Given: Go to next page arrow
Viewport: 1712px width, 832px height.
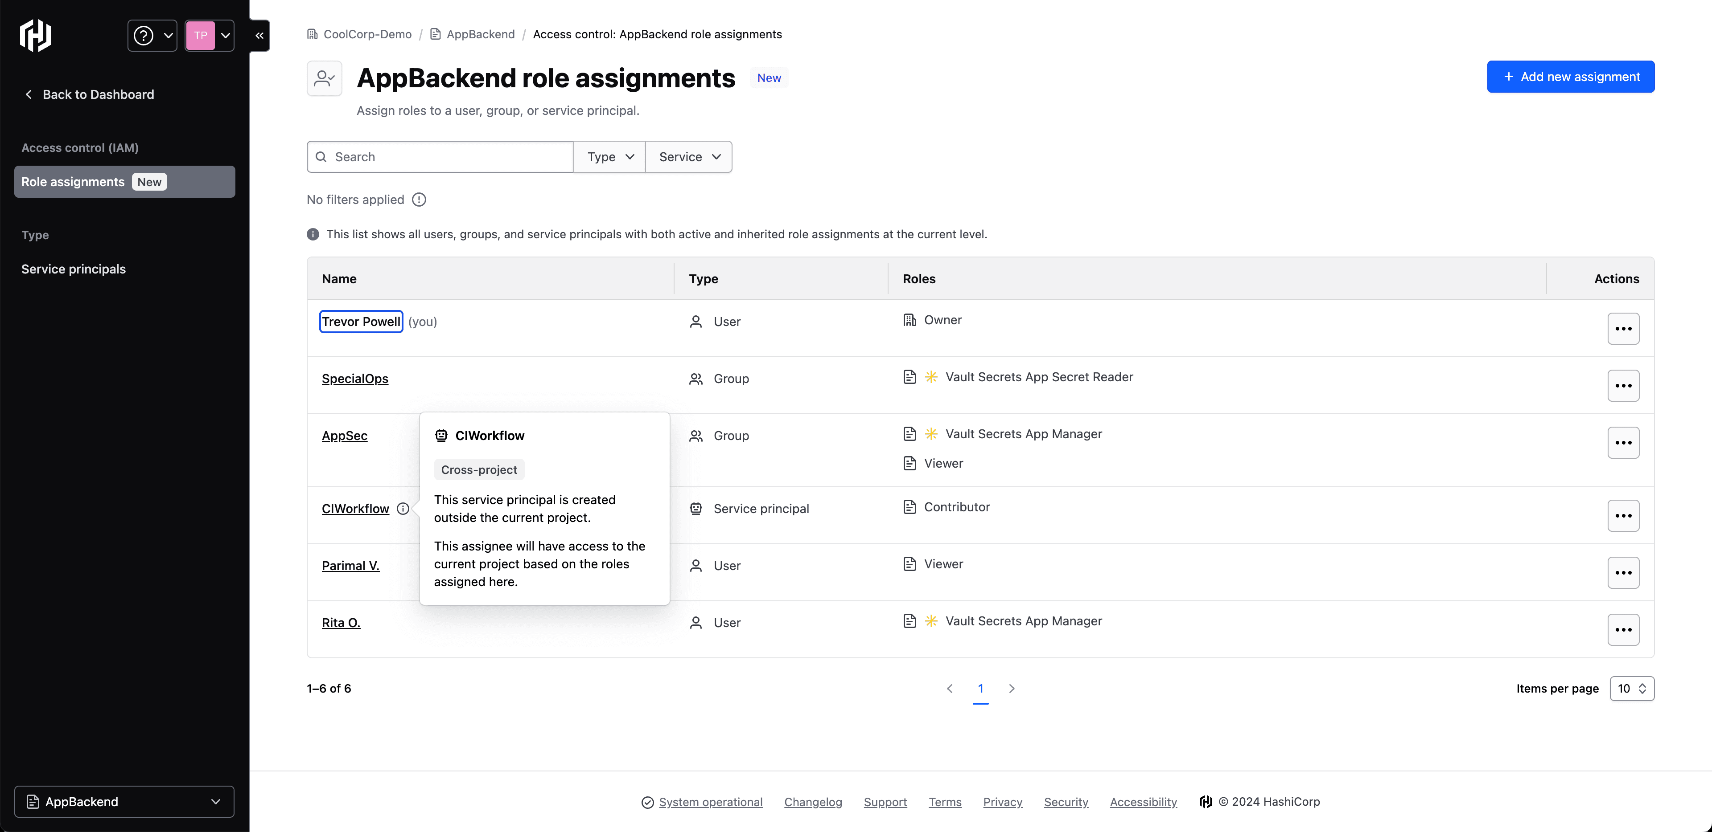Looking at the screenshot, I should point(1012,689).
